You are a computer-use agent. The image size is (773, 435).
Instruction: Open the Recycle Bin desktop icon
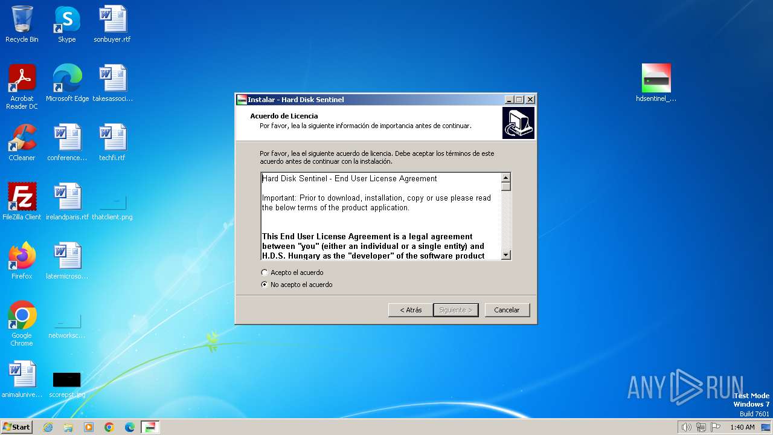pyautogui.click(x=22, y=24)
